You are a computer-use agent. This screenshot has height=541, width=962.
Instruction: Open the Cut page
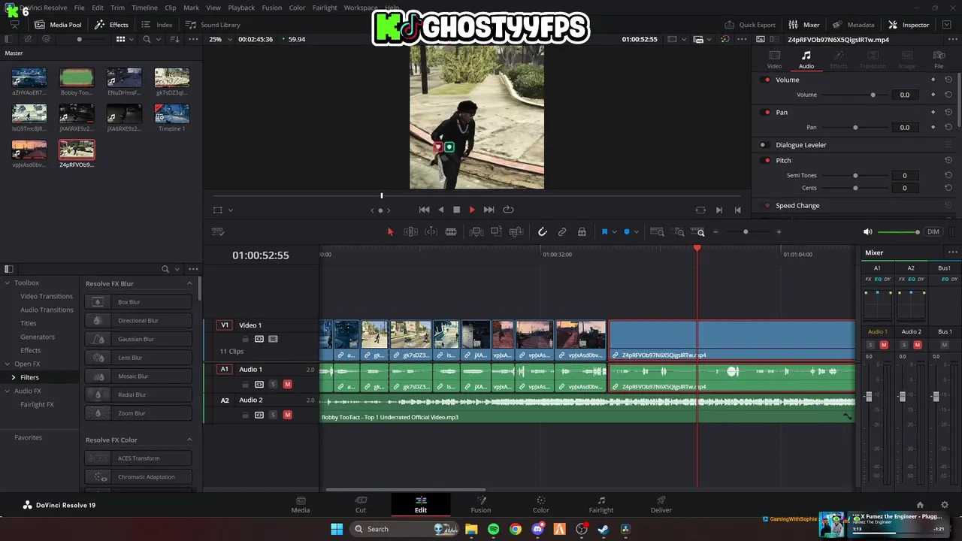click(x=361, y=505)
